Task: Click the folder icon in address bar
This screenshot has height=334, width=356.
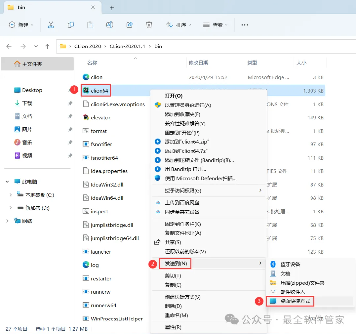Action: coord(63,46)
